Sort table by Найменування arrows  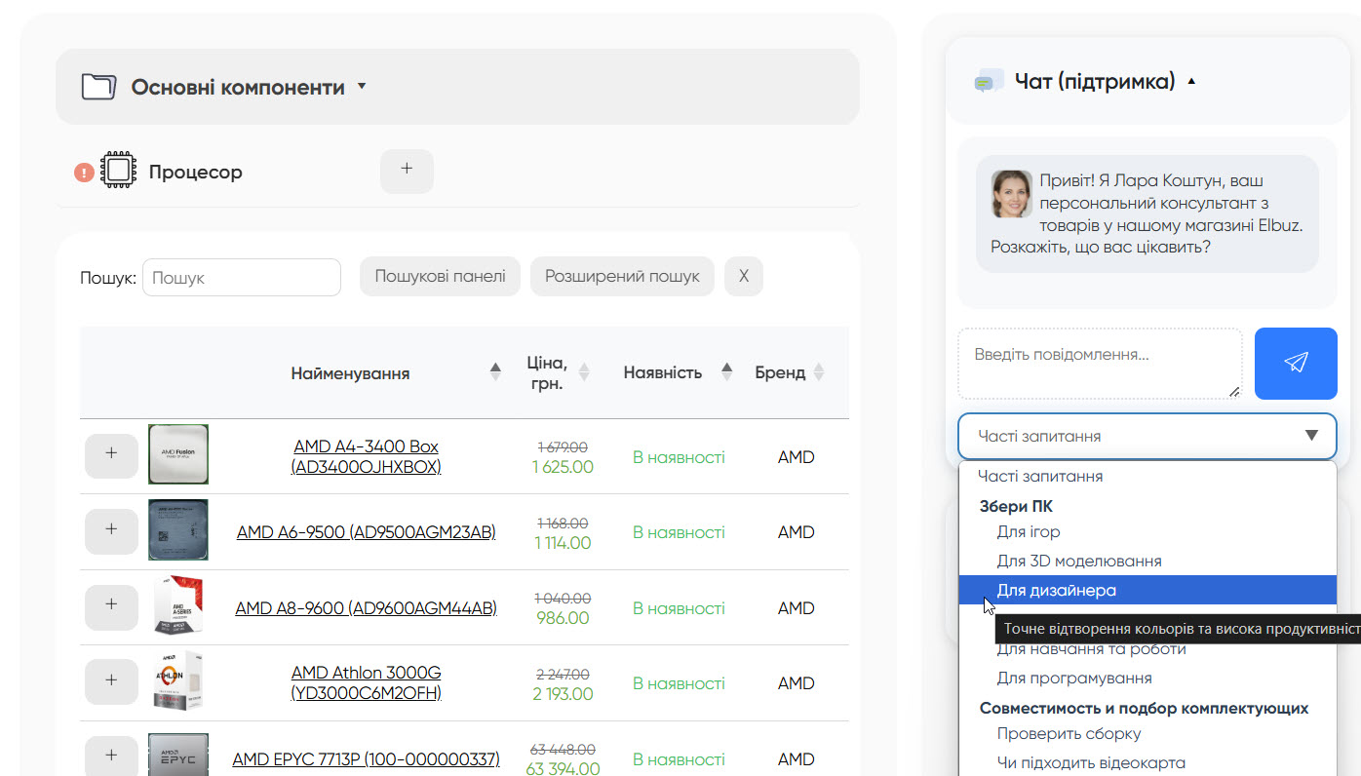(495, 371)
